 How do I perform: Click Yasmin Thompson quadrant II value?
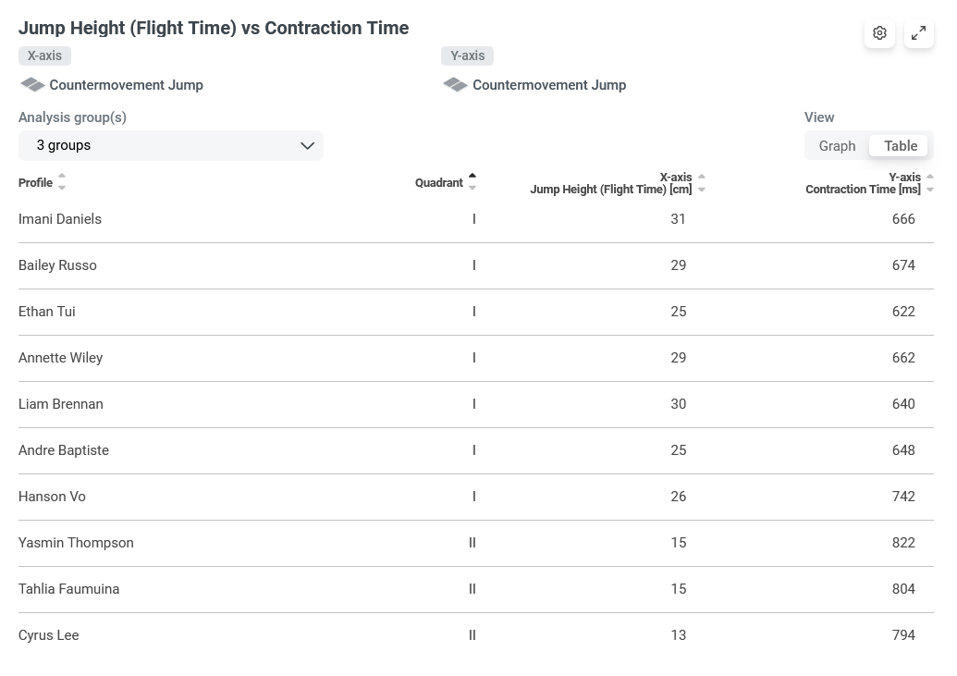click(x=472, y=543)
